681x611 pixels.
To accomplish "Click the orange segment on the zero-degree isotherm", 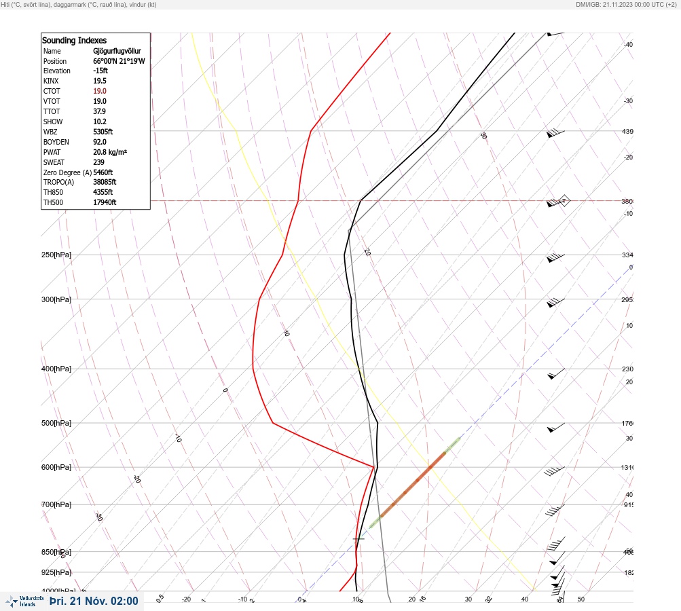I will [x=413, y=484].
